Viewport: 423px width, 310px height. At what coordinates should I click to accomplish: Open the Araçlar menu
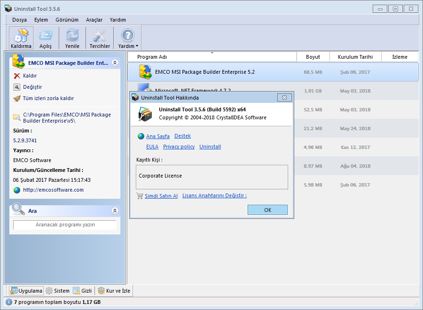[94, 20]
